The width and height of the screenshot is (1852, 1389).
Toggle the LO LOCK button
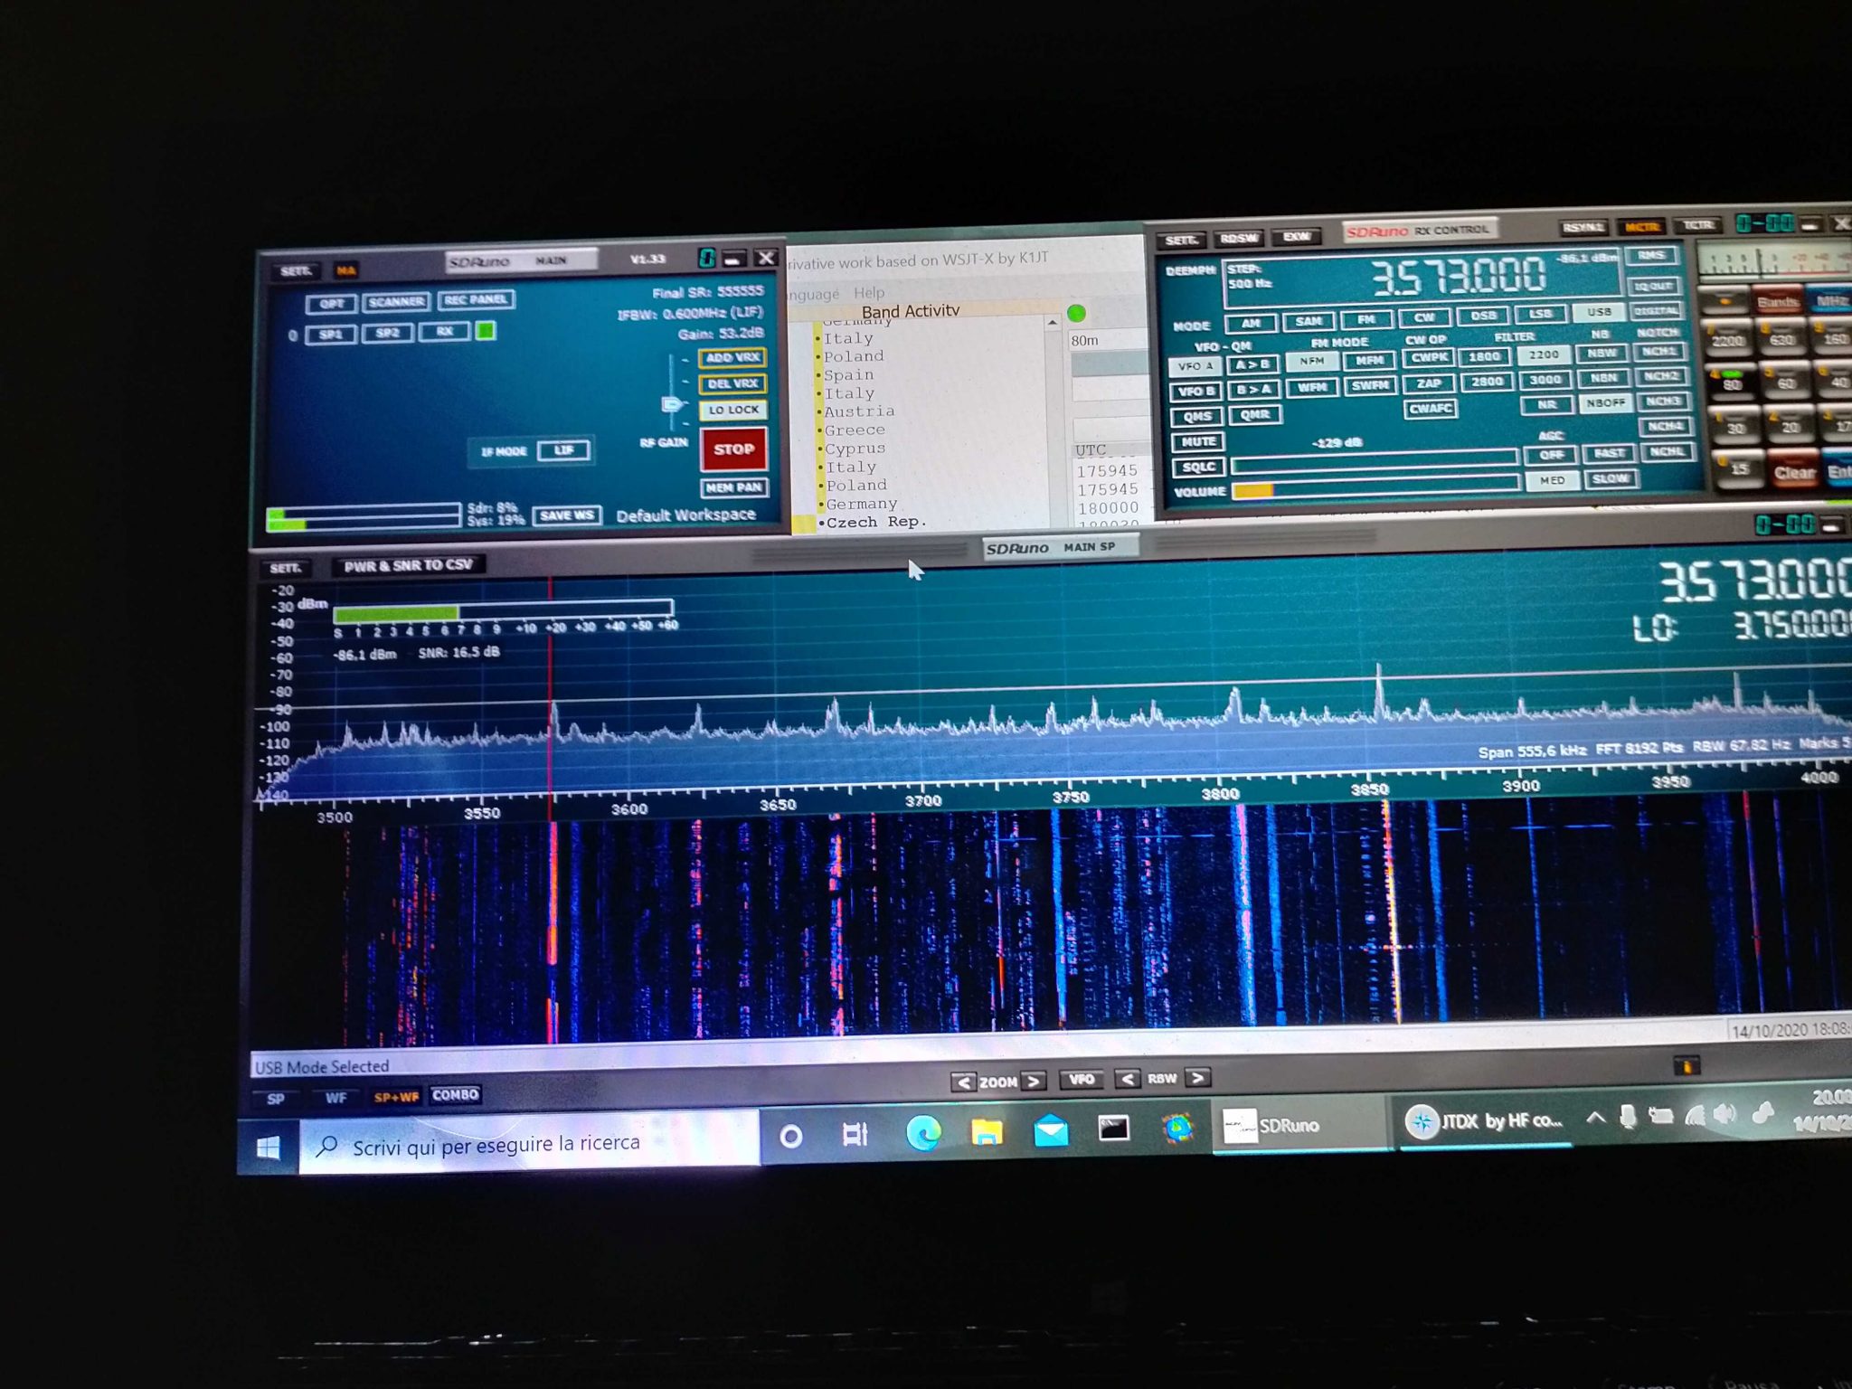tap(732, 410)
